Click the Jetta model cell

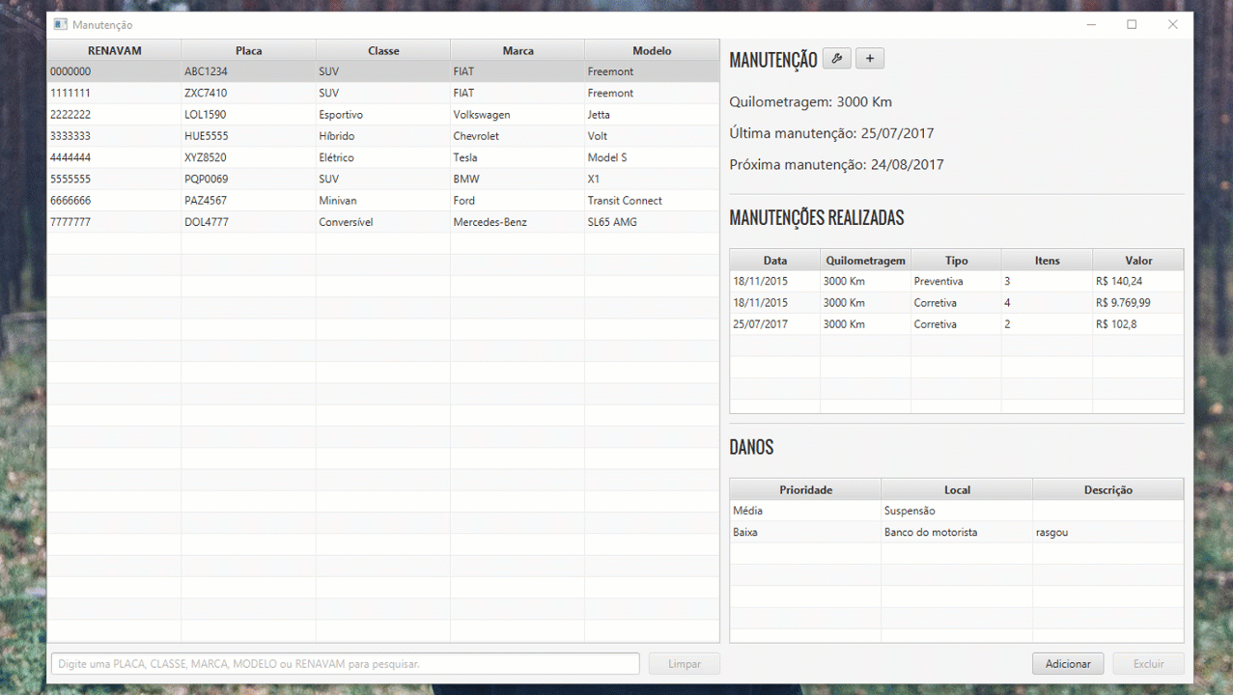(652, 115)
